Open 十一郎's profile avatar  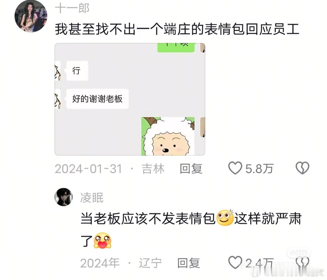(31, 16)
